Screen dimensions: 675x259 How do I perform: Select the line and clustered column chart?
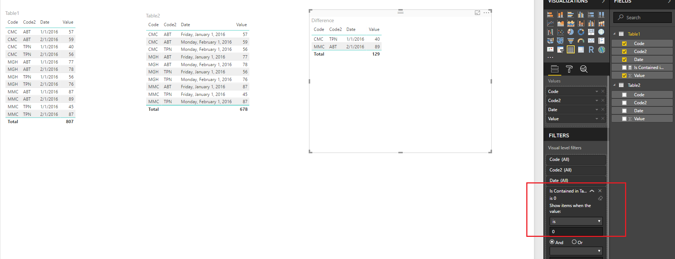pyautogui.click(x=591, y=23)
